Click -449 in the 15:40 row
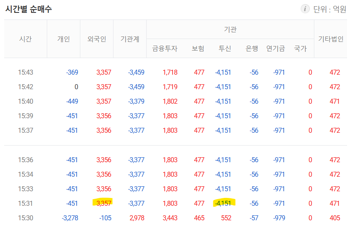This screenshot has height=229, width=357. (72, 102)
